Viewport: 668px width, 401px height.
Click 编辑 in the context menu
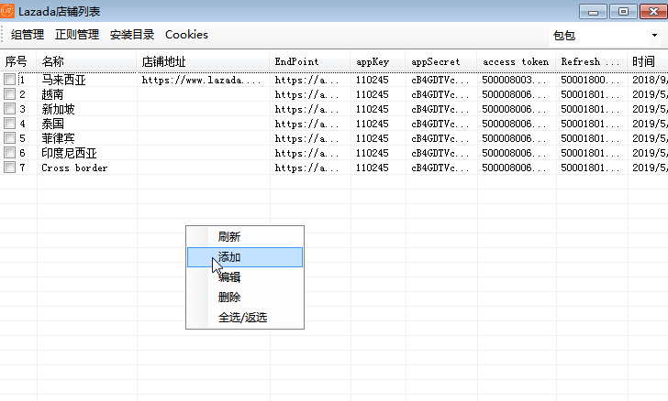click(x=229, y=277)
